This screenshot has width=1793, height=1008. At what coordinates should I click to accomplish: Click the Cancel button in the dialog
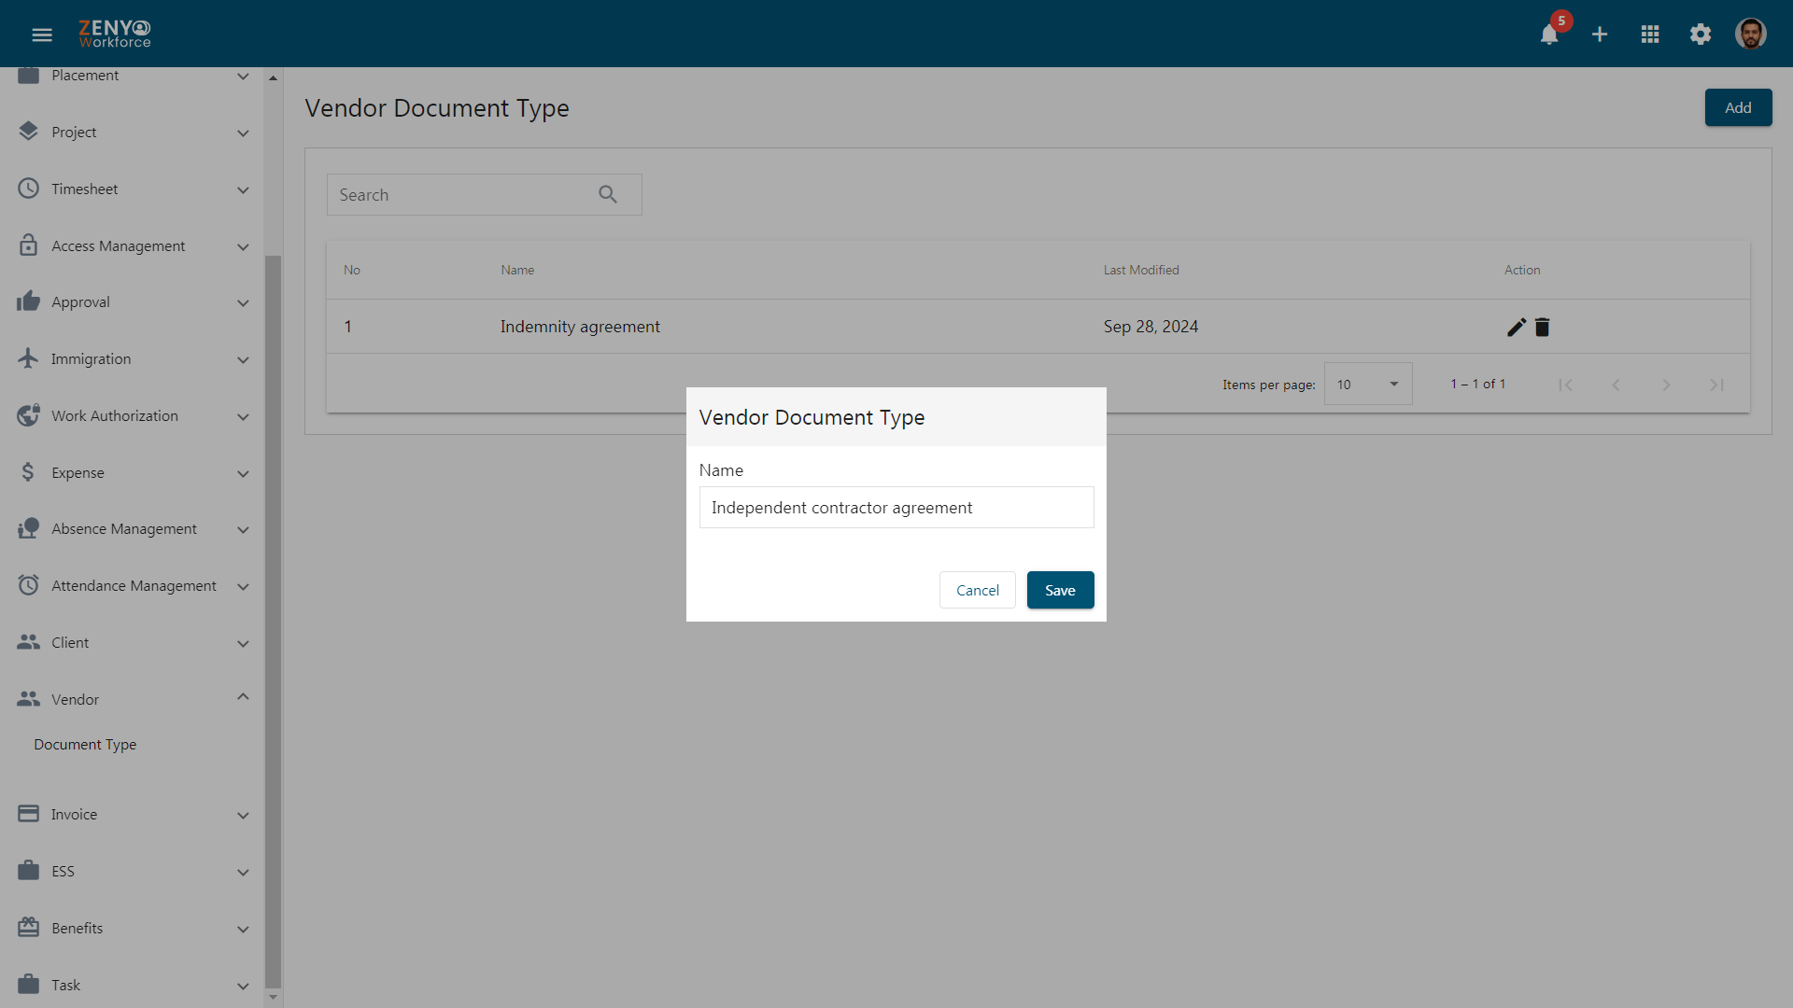(x=977, y=590)
